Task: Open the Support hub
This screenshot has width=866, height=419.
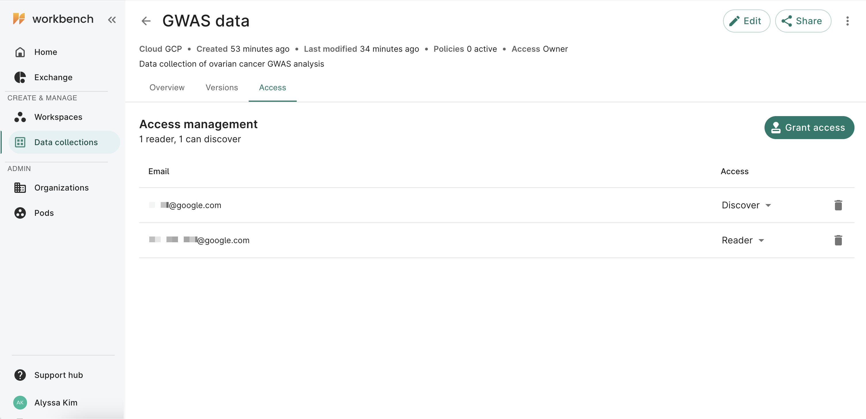Action: (x=58, y=375)
